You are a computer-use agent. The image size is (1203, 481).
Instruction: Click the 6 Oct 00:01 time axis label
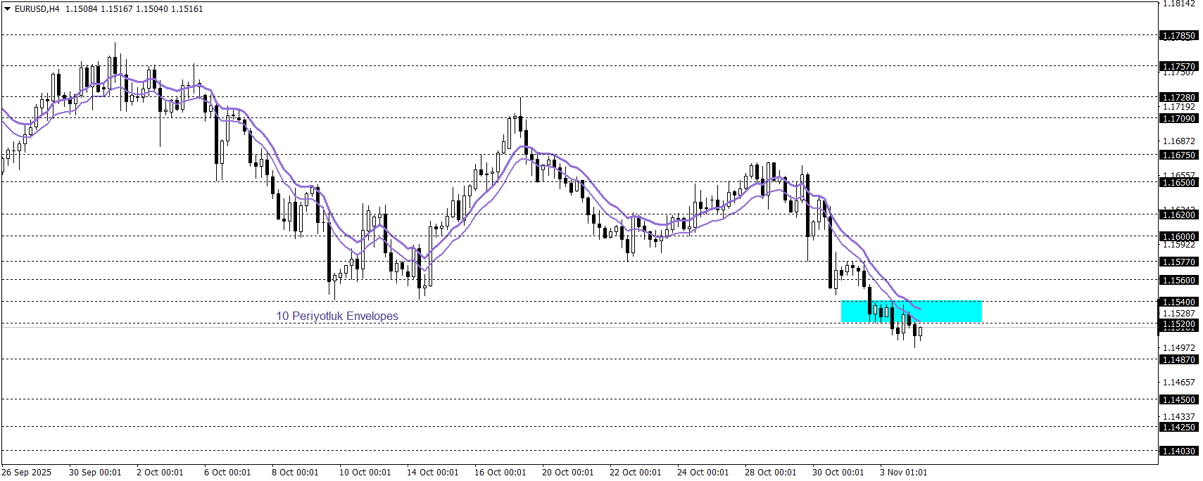coord(227,472)
